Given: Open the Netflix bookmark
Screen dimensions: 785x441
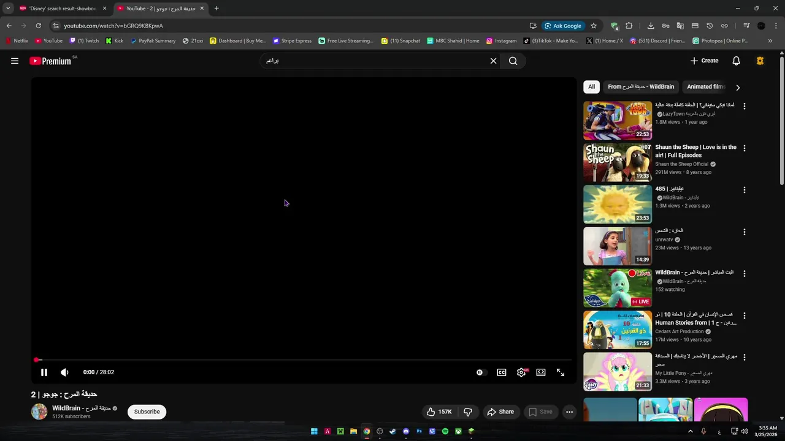Looking at the screenshot, I should click(x=17, y=41).
